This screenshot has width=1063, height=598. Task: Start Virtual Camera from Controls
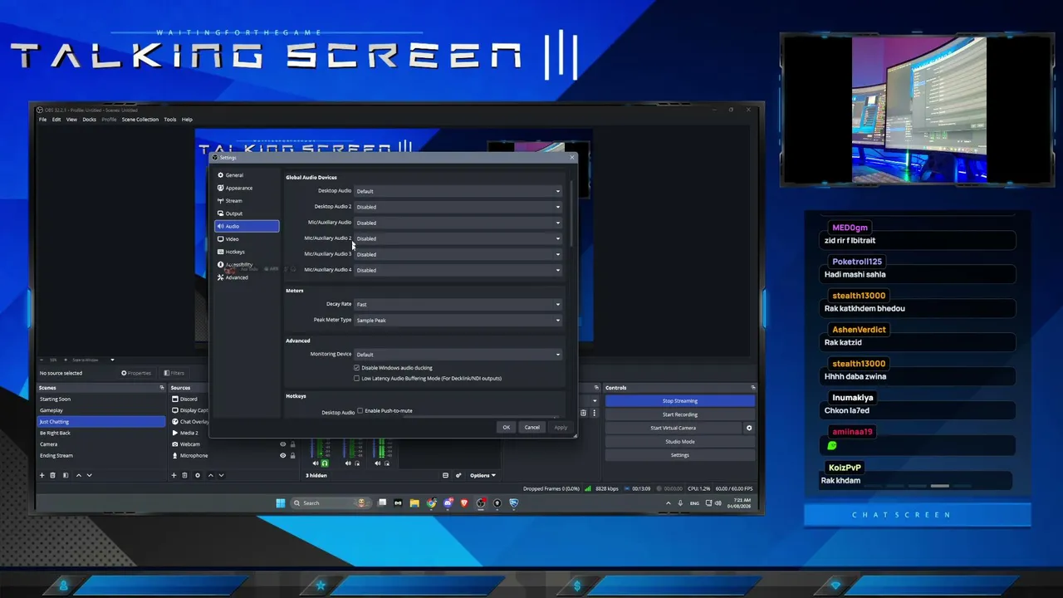674,428
